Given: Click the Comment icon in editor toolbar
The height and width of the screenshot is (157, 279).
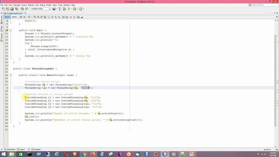Looking at the screenshot, I should [x=78, y=17].
